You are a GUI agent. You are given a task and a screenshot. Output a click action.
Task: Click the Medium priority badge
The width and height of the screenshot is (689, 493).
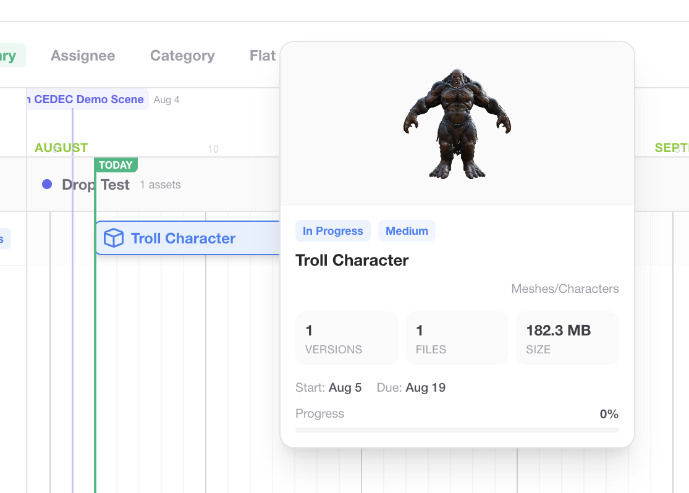point(407,230)
